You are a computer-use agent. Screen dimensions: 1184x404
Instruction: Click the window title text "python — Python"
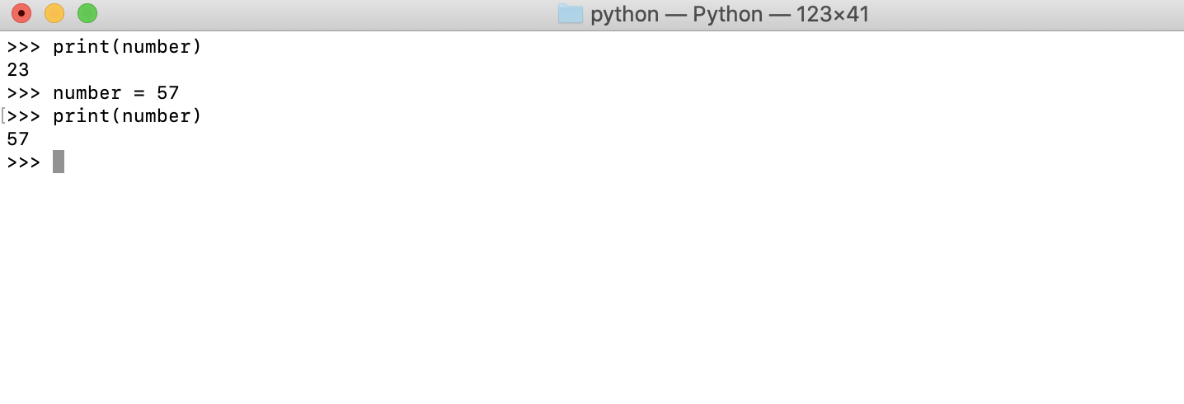677,14
